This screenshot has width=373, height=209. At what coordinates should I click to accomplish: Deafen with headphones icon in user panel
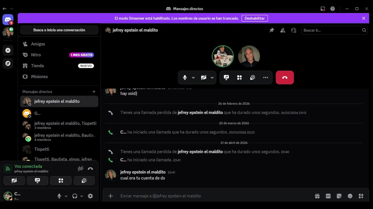(75, 196)
